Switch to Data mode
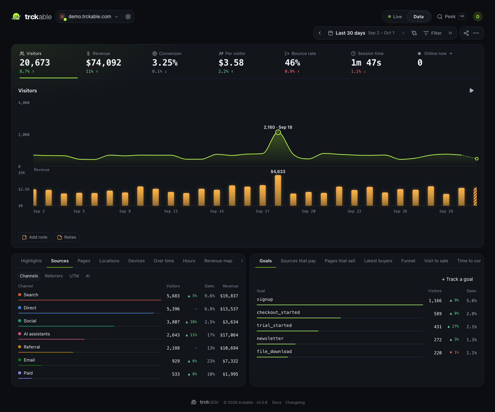The height and width of the screenshot is (412, 495). pyautogui.click(x=418, y=16)
